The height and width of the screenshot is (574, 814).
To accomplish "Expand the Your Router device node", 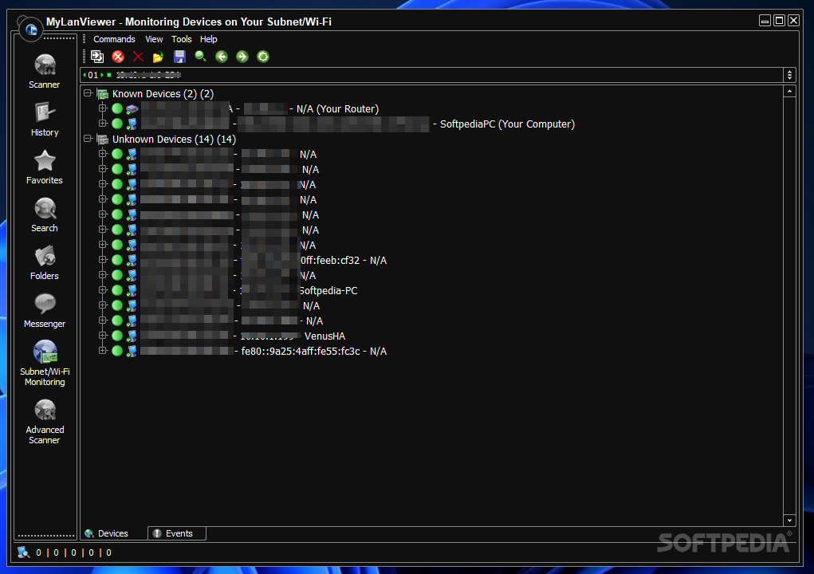I will click(103, 108).
